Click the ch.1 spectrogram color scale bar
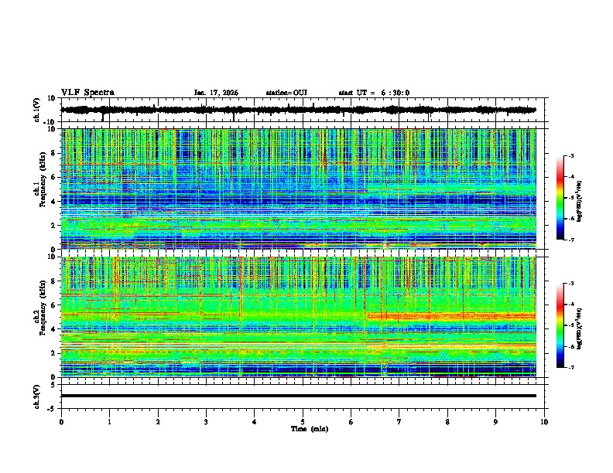613x473 pixels. coord(560,198)
